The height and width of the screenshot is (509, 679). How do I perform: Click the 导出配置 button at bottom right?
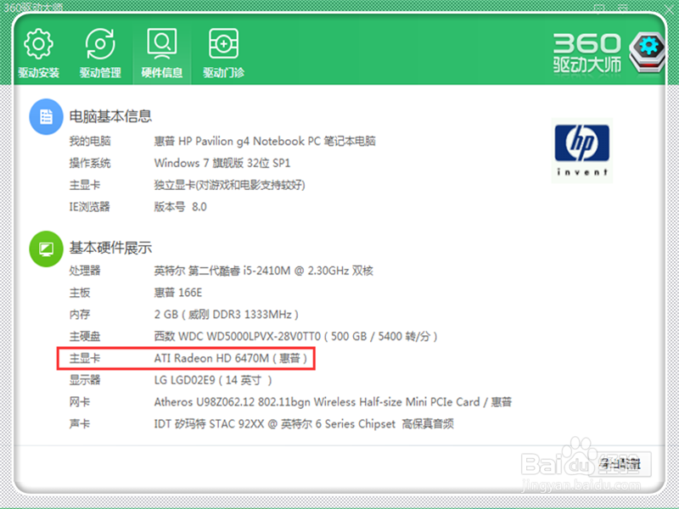tap(620, 464)
